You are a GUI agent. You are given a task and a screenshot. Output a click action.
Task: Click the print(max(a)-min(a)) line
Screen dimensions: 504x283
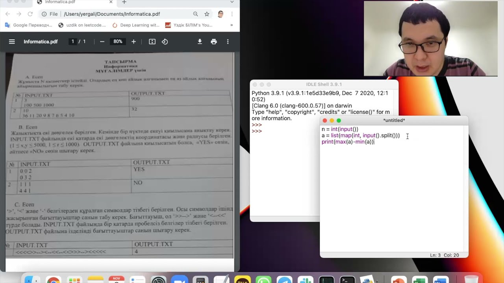click(348, 142)
